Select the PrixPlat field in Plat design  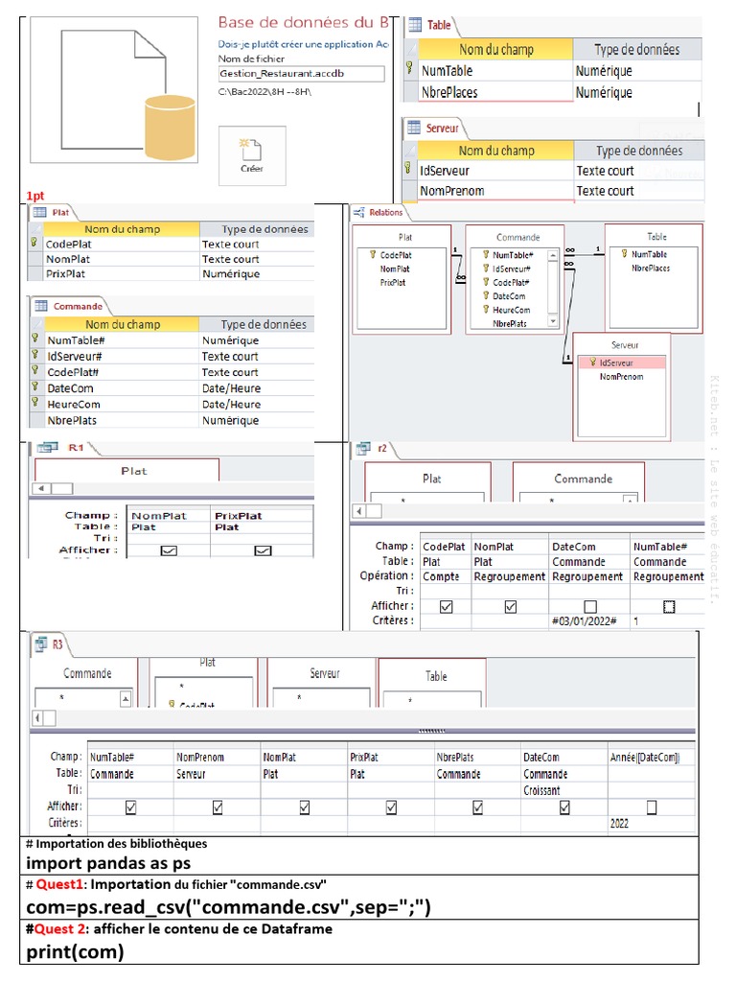coord(122,273)
